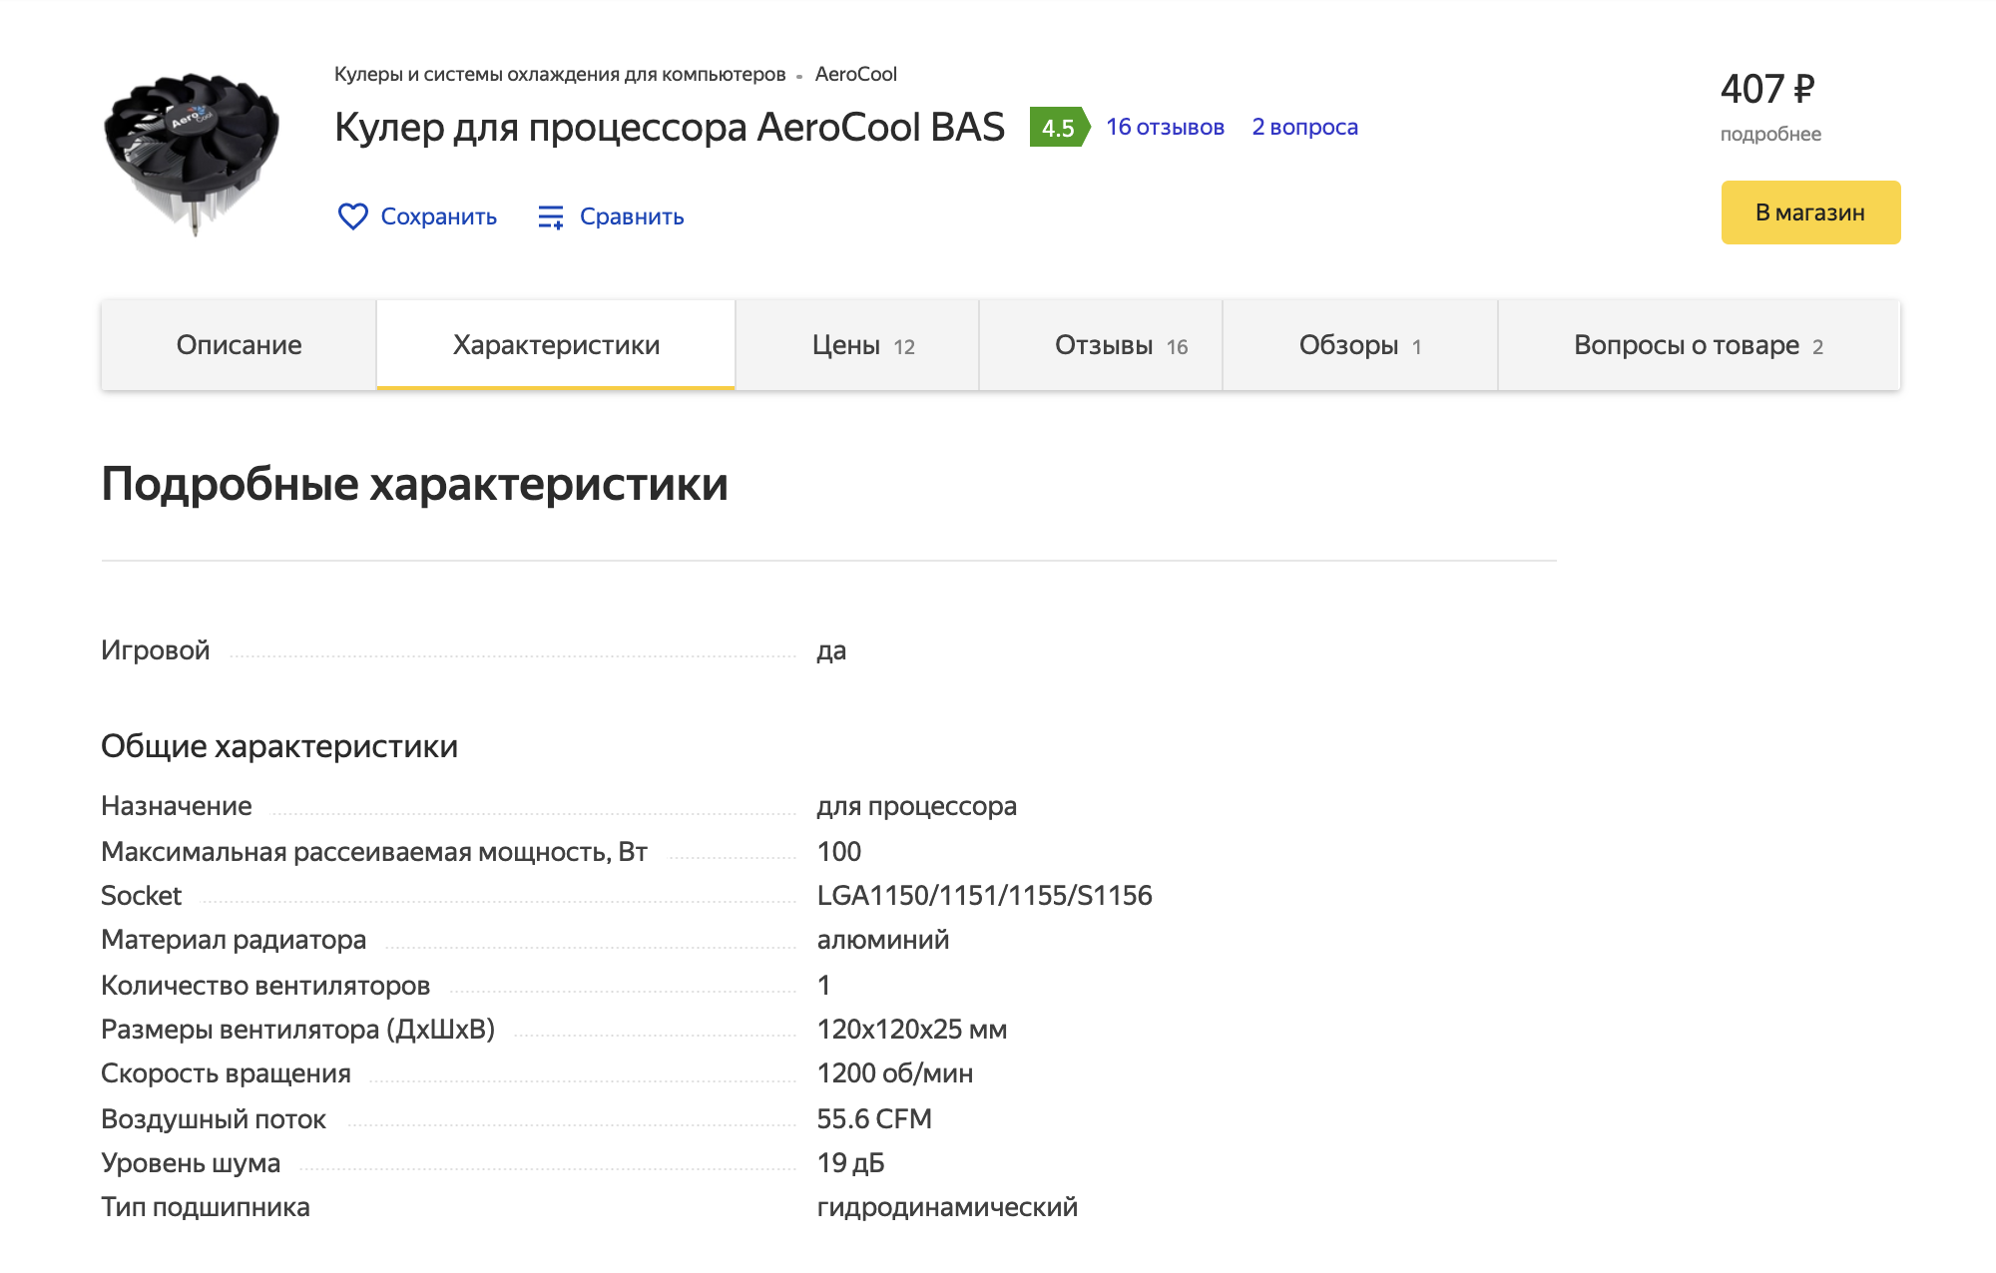Click the value гидродинамический
This screenshot has width=1996, height=1273.
947,1207
